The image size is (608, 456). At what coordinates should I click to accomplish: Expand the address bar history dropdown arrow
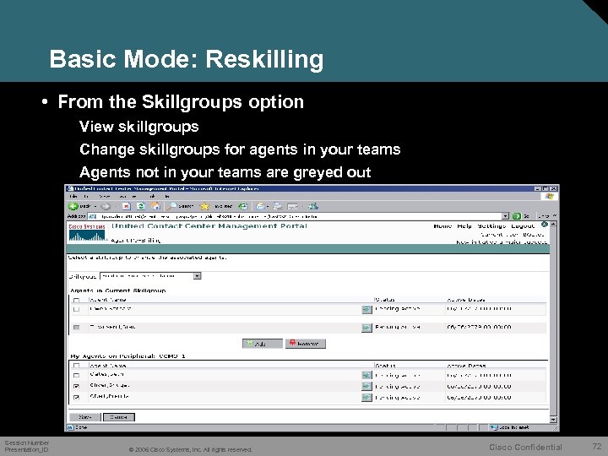[505, 216]
